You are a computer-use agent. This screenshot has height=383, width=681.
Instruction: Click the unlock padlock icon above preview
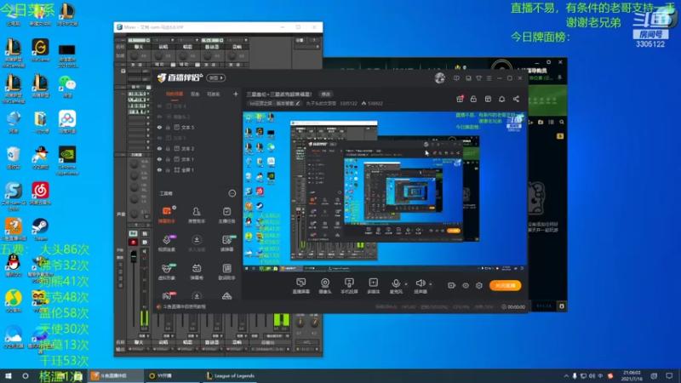[473, 99]
